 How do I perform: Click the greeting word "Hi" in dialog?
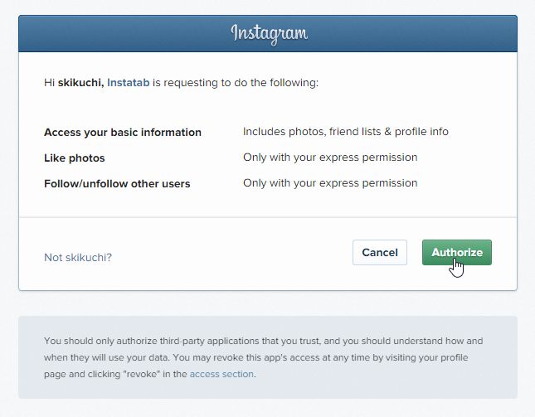(50, 83)
